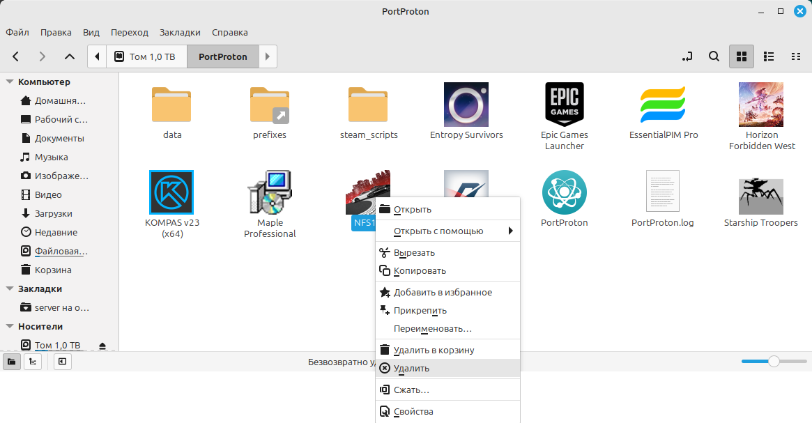Image resolution: width=812 pixels, height=423 pixels.
Task: Eject the Том 1,0 ТВ volume
Action: tap(102, 346)
